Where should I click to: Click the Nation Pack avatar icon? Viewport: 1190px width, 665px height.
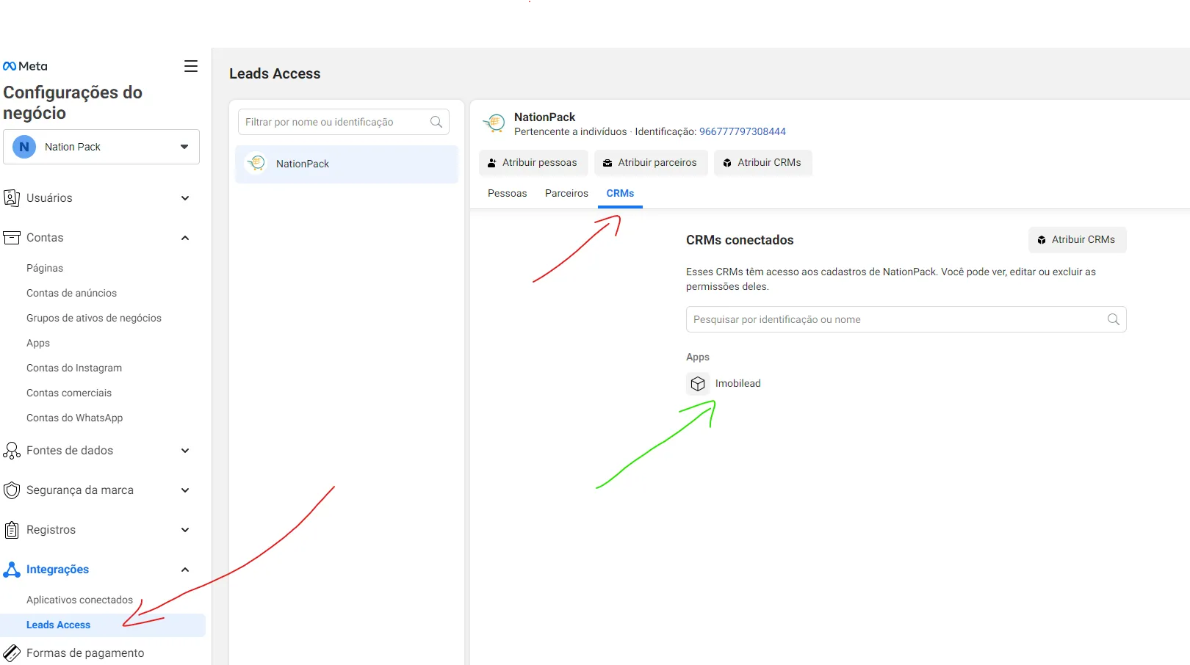pyautogui.click(x=24, y=147)
